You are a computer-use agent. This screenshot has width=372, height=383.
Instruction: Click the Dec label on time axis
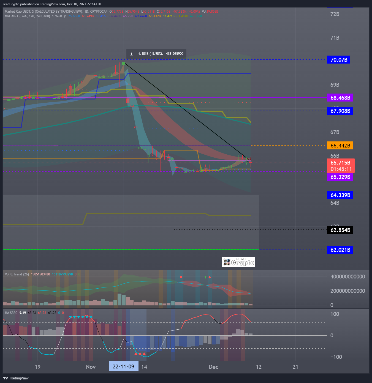tap(214, 367)
